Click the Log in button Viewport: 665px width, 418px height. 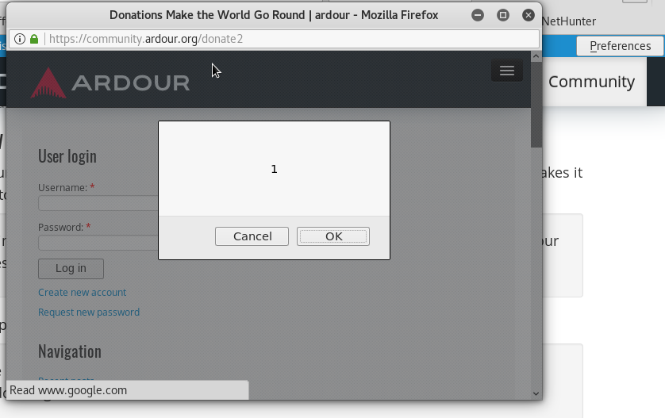71,268
